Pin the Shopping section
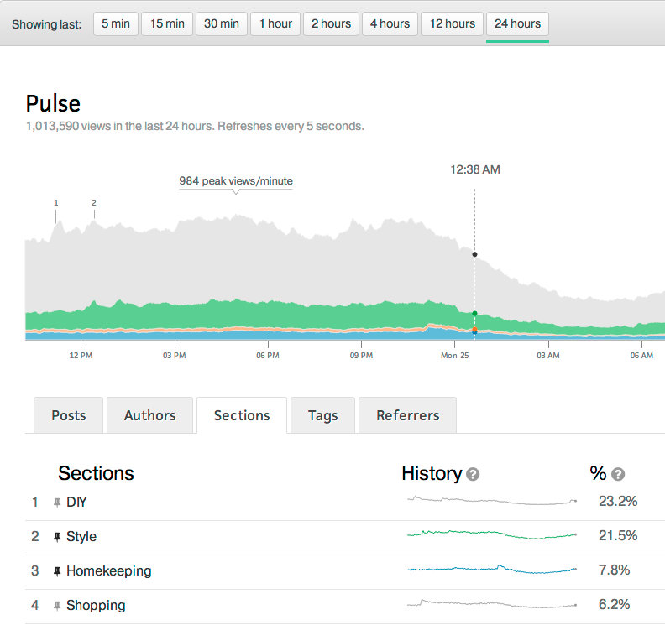The width and height of the screenshot is (665, 625). click(57, 606)
